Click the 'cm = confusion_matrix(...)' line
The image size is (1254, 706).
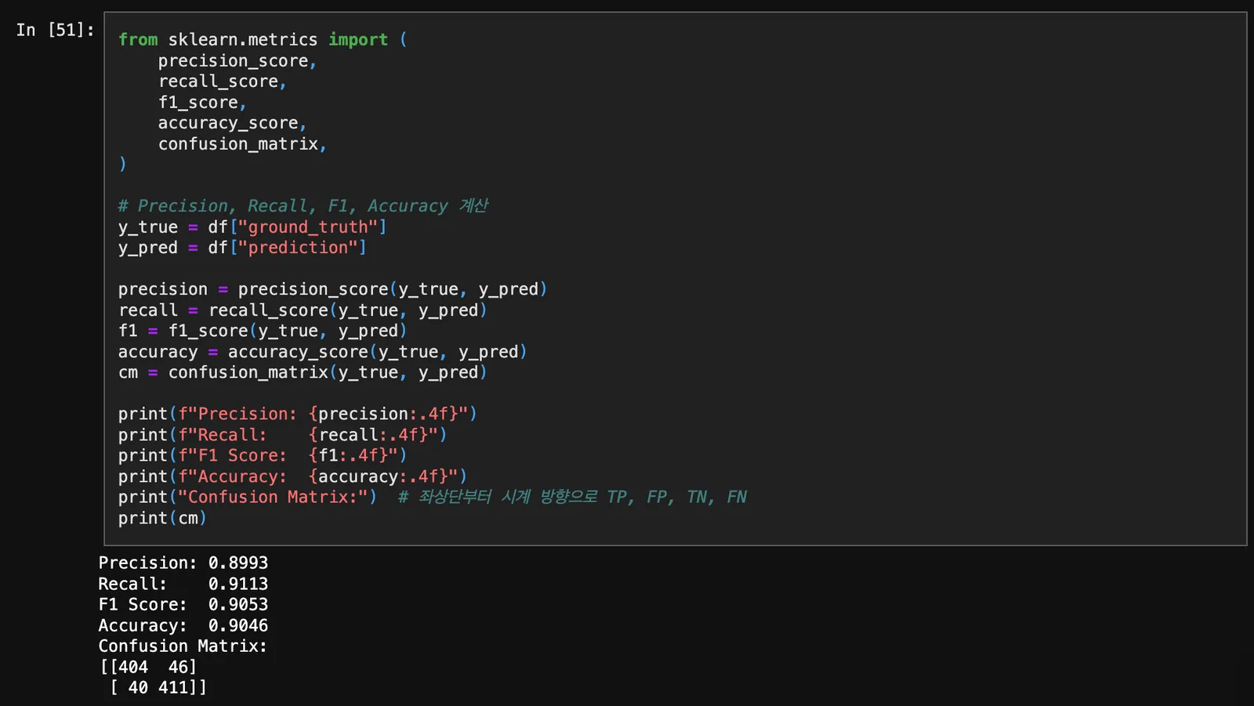coord(303,372)
